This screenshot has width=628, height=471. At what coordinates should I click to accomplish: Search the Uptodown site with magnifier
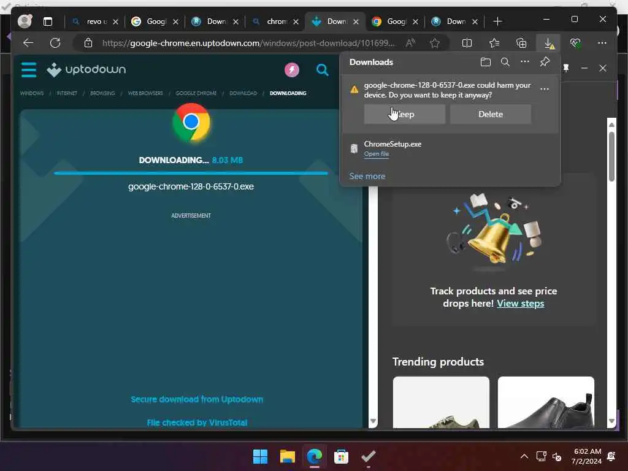(x=322, y=70)
